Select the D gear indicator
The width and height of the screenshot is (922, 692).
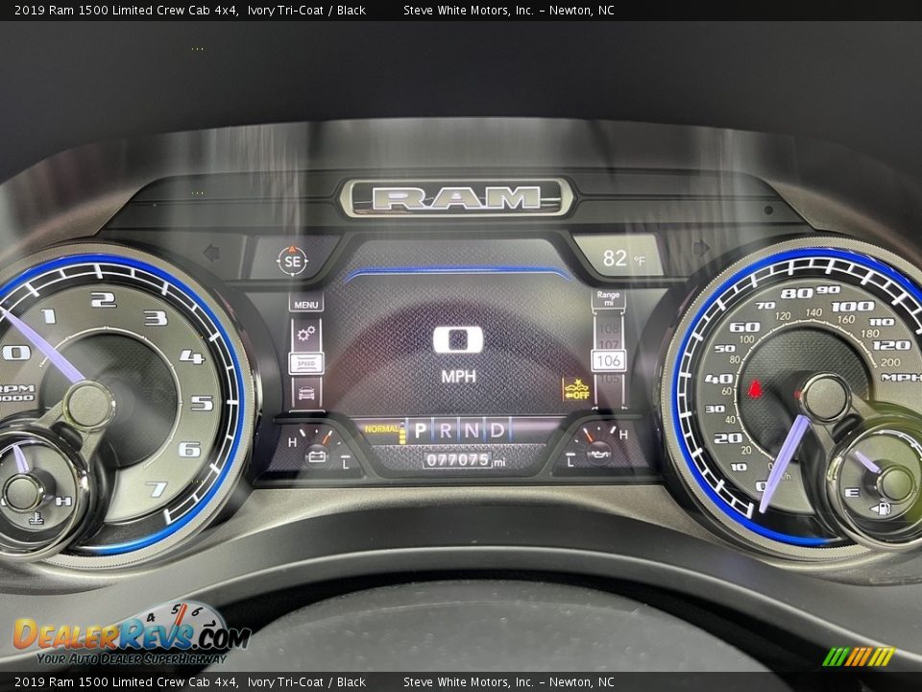coord(497,431)
